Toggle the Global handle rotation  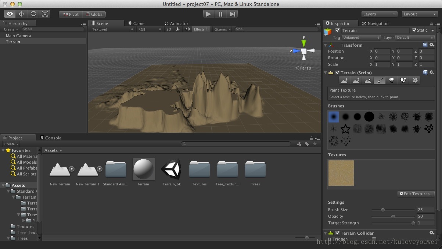click(x=94, y=14)
